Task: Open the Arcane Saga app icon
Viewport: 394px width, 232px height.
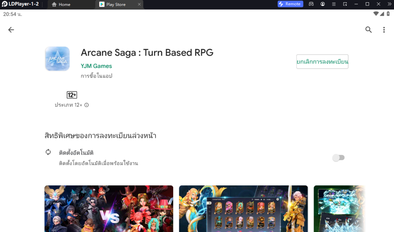Action: 57,59
